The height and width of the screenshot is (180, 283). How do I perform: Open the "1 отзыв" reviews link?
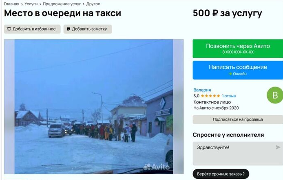pyautogui.click(x=229, y=96)
